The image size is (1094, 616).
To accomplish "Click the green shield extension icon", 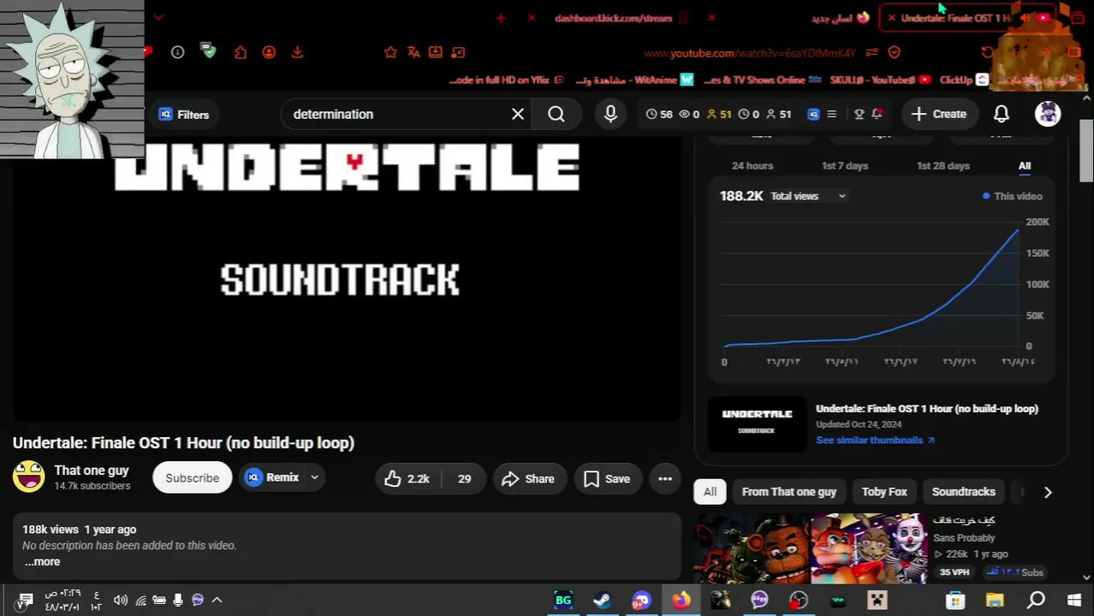I will 209,51.
